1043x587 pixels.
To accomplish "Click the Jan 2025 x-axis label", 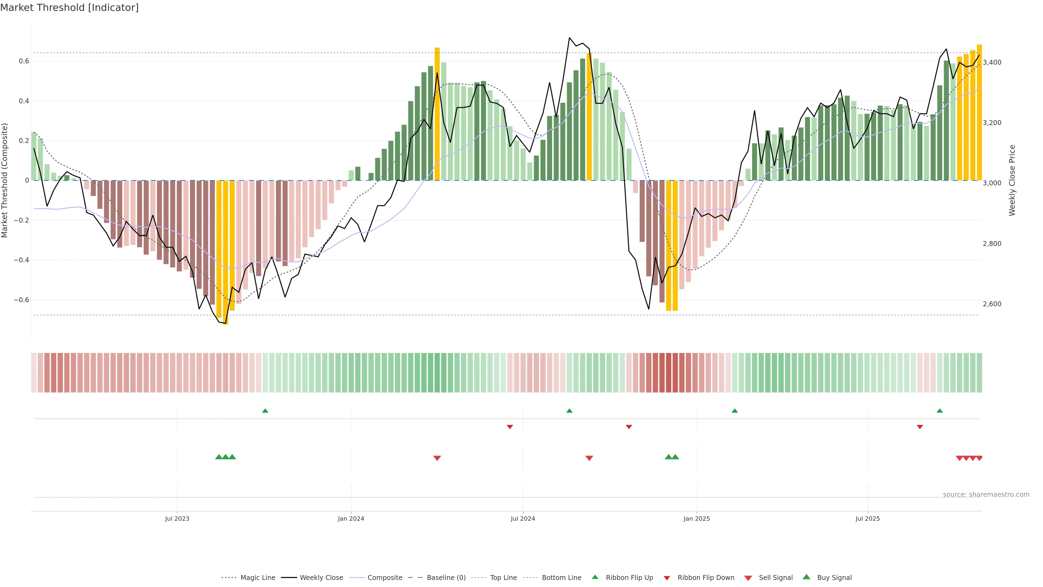I will pyautogui.click(x=696, y=519).
